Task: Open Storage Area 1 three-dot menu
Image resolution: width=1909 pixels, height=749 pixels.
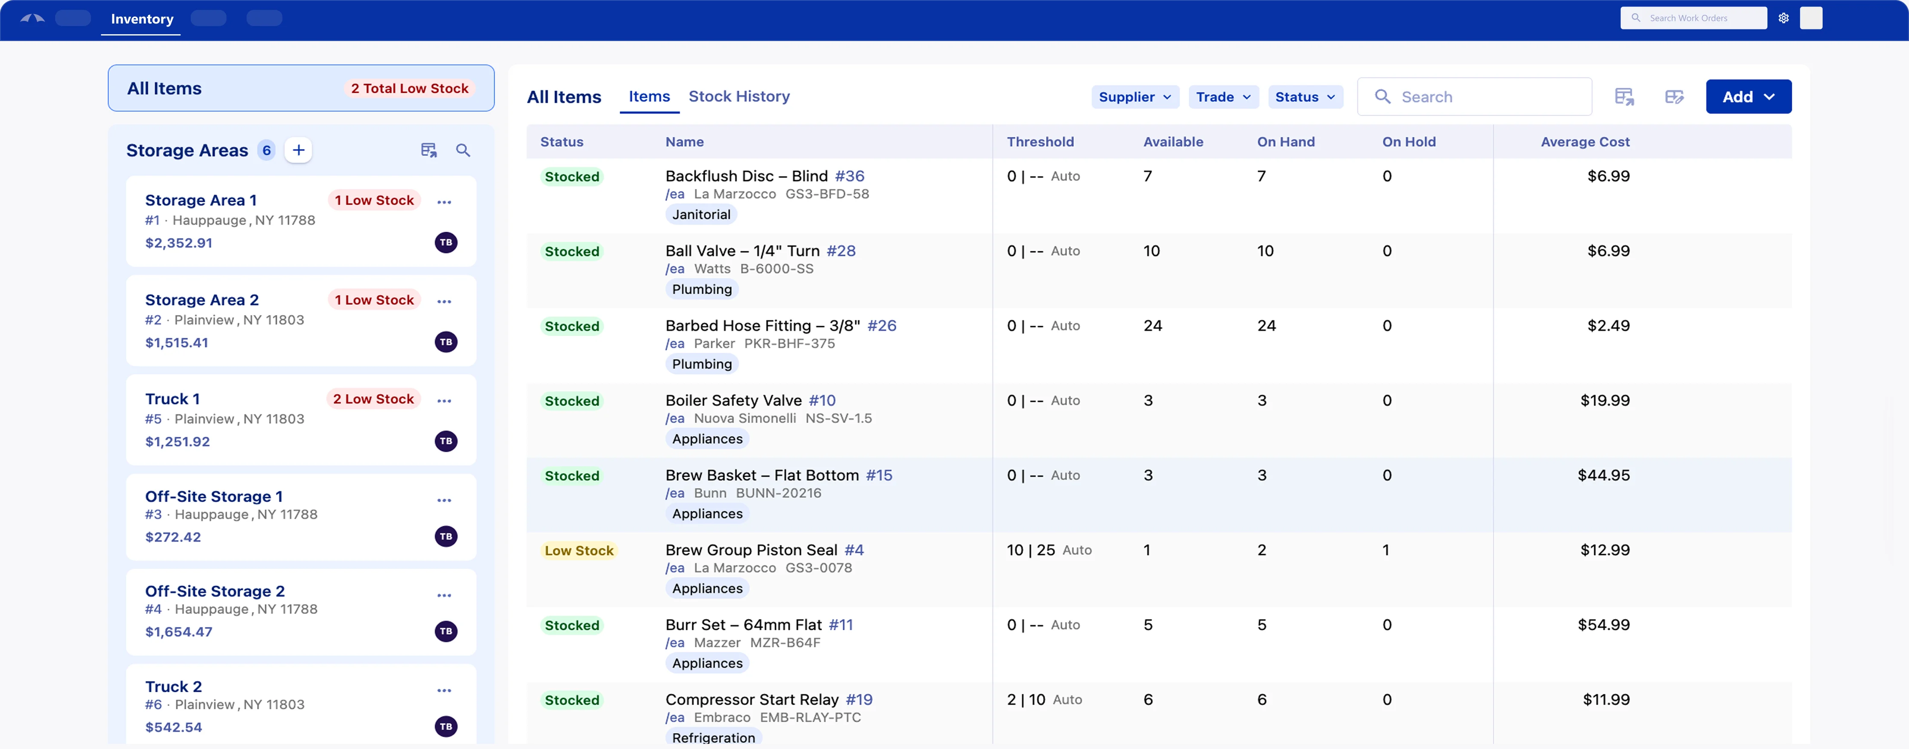Action: click(445, 202)
